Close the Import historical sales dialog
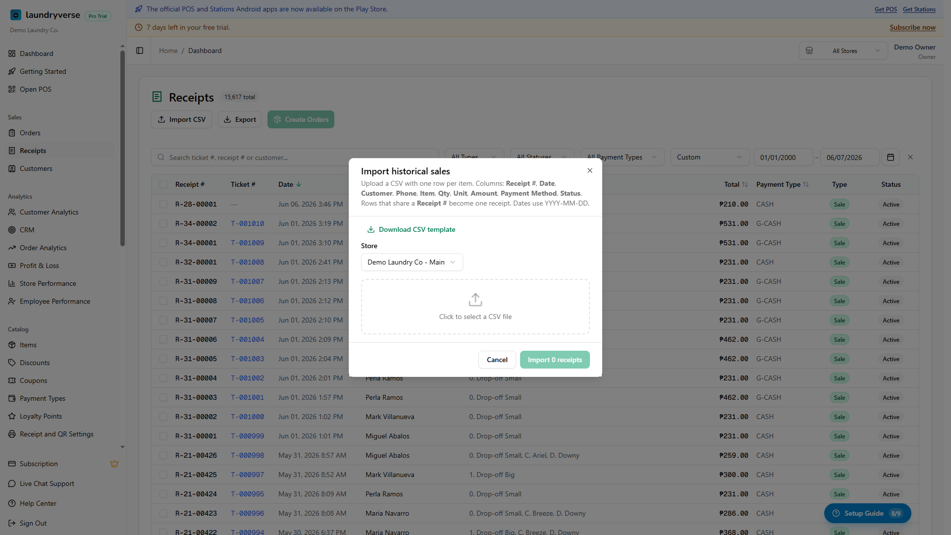Screen dimensions: 951x535 coord(589,170)
